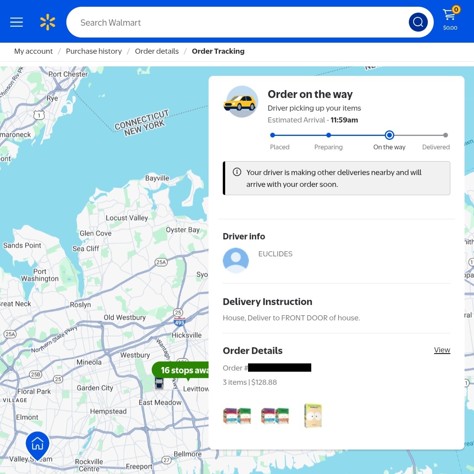Click the Delivered step marker
The height and width of the screenshot is (474, 474).
(446, 135)
